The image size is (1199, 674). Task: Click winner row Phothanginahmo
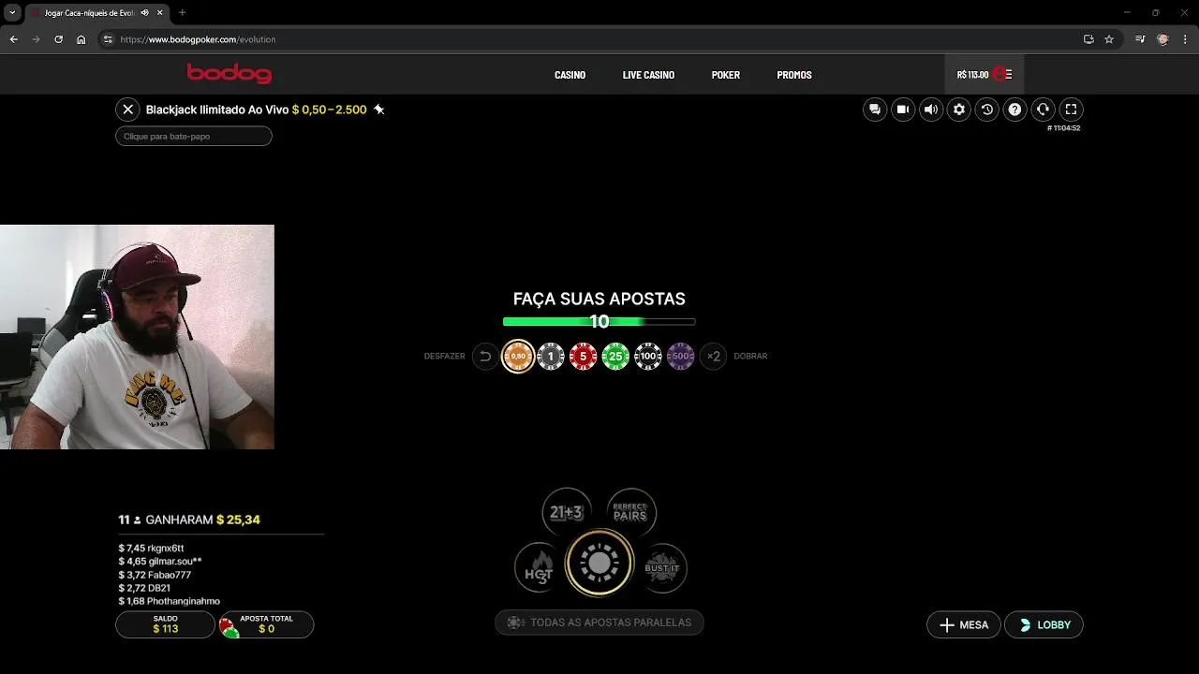tap(170, 601)
